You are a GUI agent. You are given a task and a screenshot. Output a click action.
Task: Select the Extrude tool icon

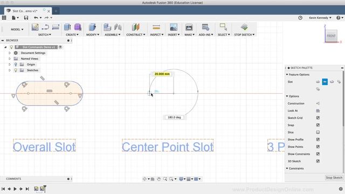[x=67, y=27]
